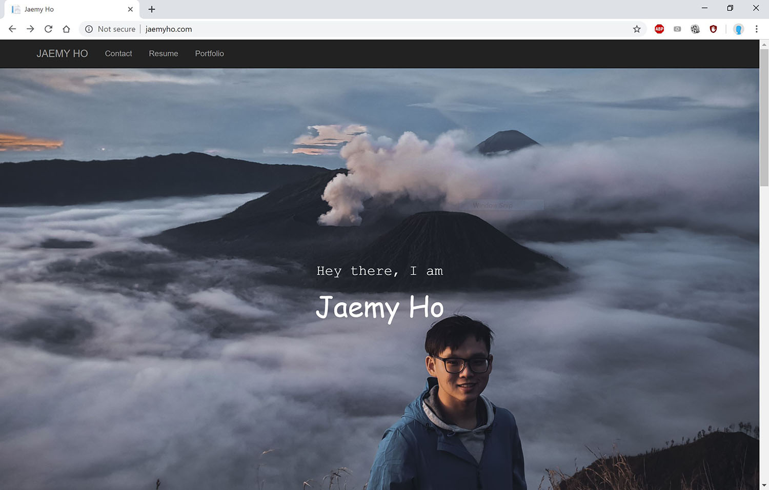Open the globe-shaped extension icon
Image resolution: width=769 pixels, height=490 pixels.
(x=695, y=29)
